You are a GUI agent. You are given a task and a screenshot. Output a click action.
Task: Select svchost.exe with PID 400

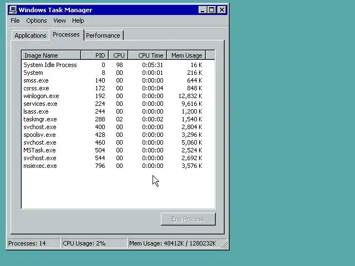(x=118, y=127)
